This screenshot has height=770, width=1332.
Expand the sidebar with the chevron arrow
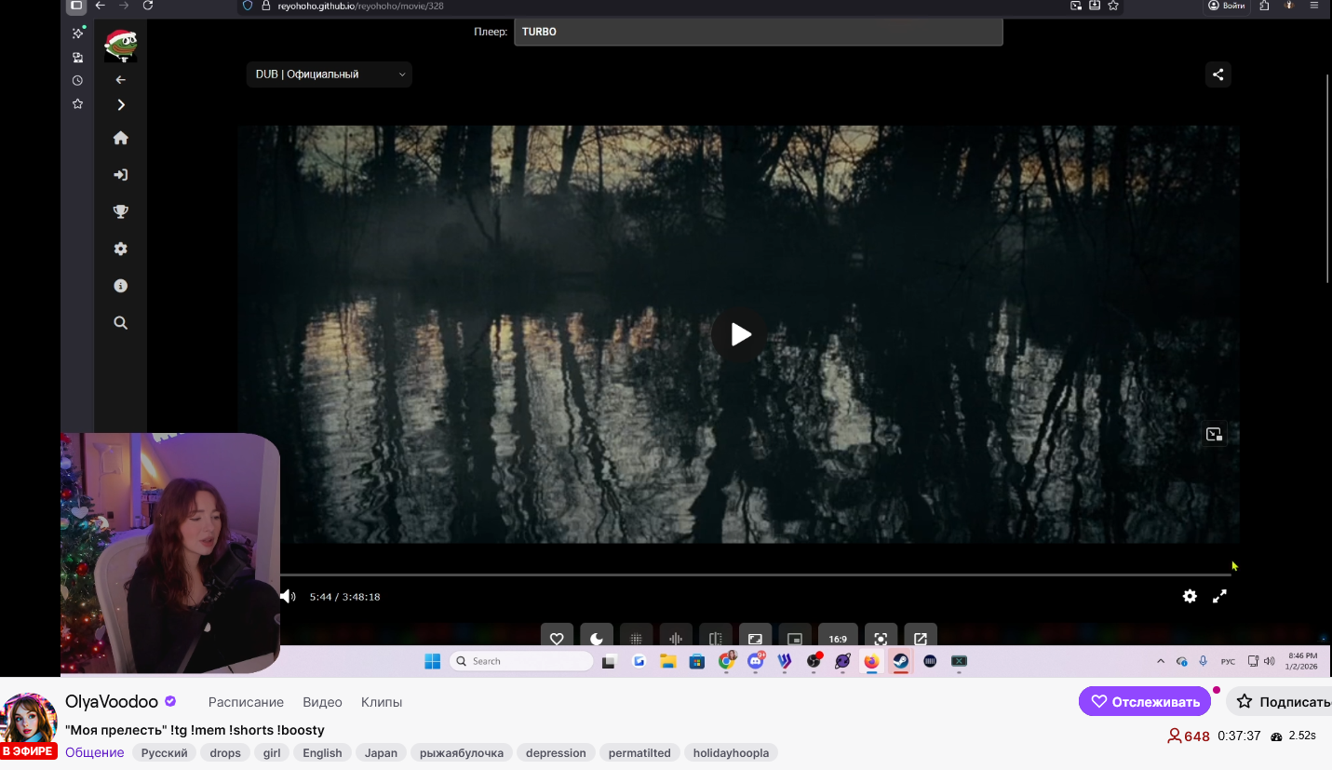(120, 105)
